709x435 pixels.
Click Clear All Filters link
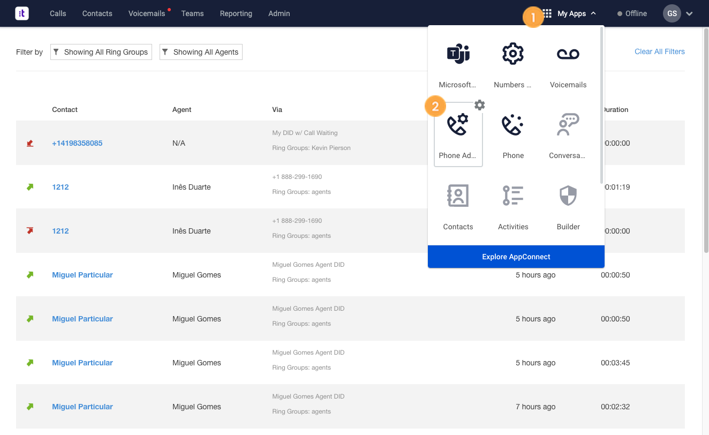click(660, 51)
